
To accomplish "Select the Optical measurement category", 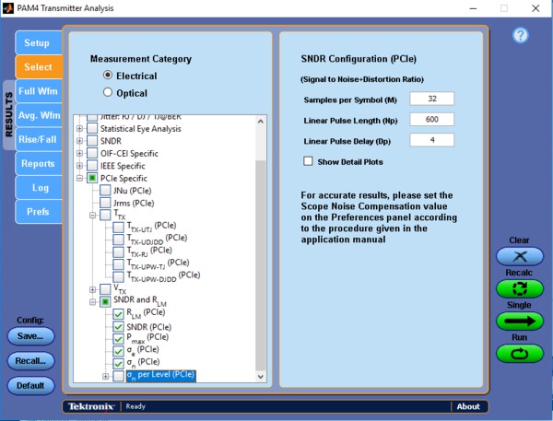I will click(109, 92).
